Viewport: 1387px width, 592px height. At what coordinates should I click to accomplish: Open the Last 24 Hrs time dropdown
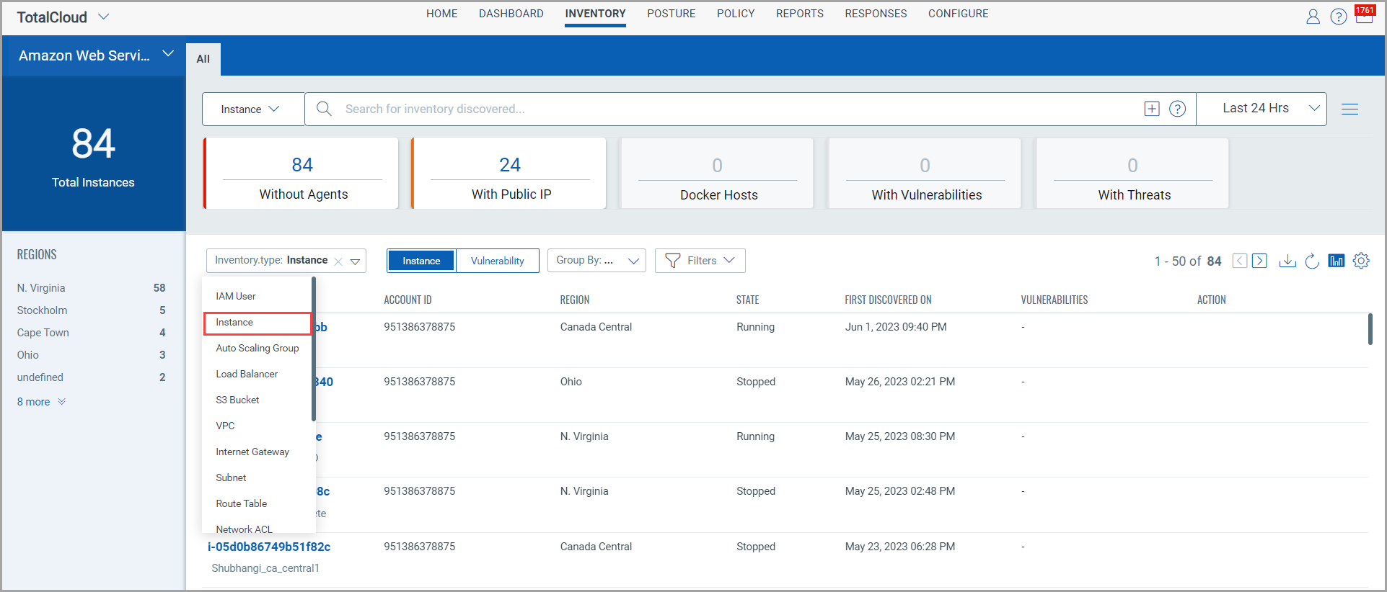(1261, 109)
